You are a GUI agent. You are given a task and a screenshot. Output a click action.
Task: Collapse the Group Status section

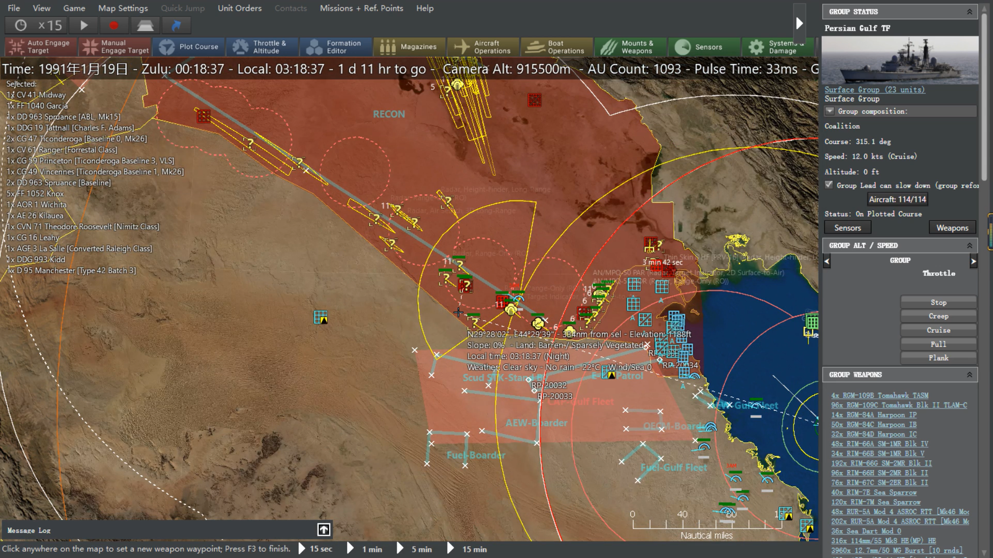970,11
